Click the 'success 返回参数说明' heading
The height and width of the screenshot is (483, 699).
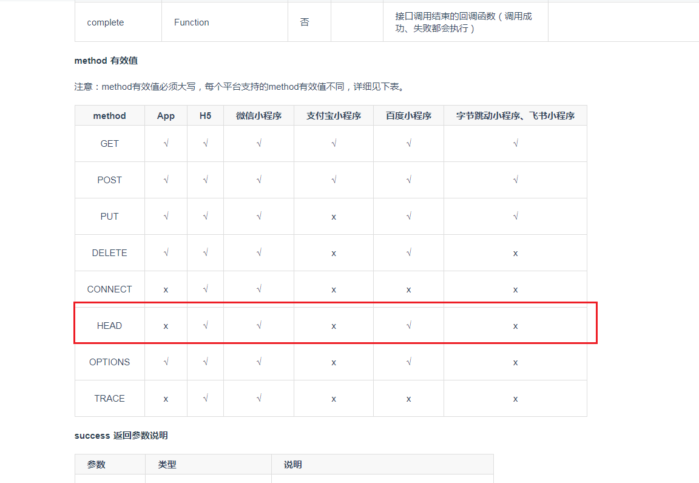[x=121, y=436]
